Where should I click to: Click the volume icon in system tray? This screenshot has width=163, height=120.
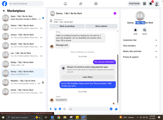click(144, 117)
